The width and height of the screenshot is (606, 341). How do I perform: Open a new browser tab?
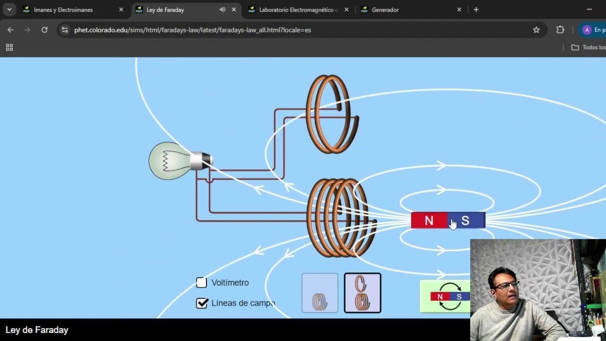(x=476, y=9)
